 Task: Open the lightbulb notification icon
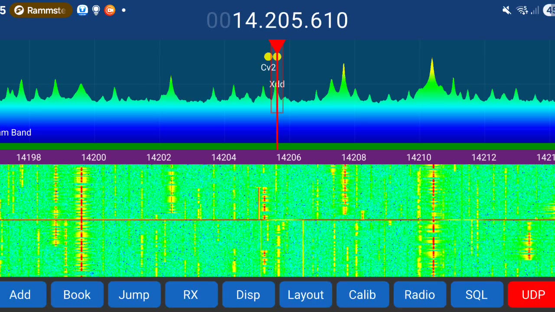(x=96, y=10)
